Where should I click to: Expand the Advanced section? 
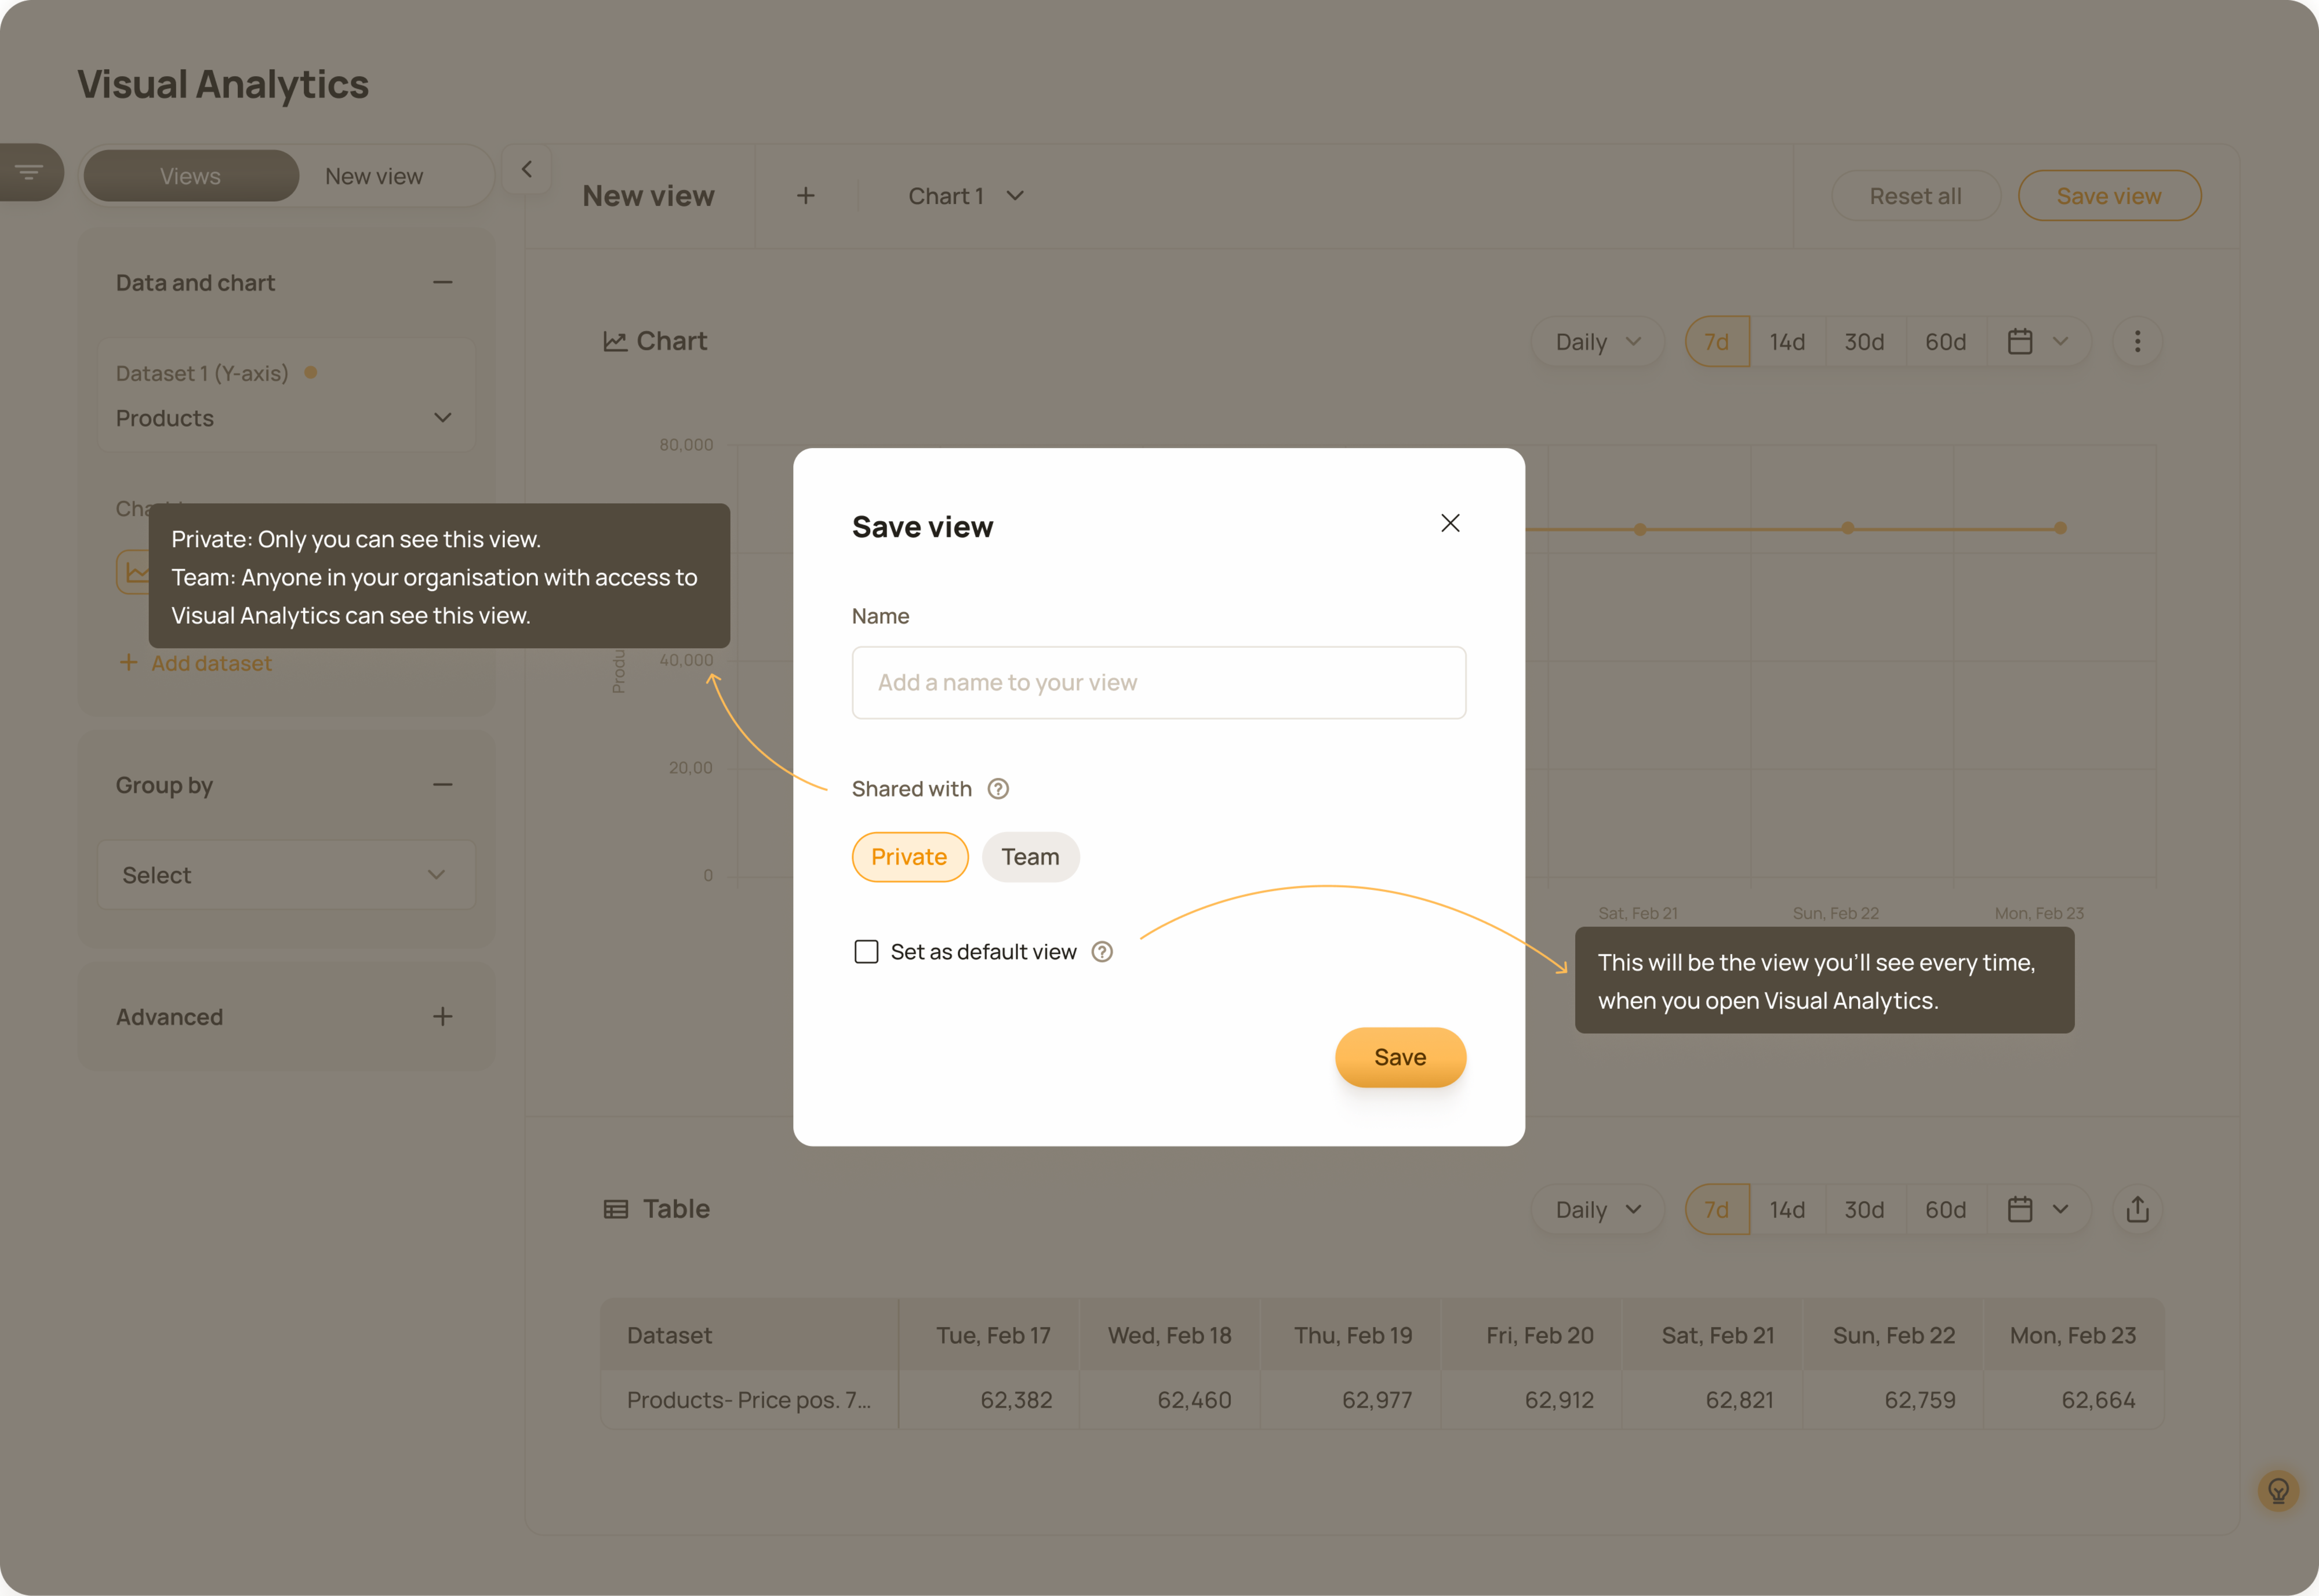[x=443, y=1017]
